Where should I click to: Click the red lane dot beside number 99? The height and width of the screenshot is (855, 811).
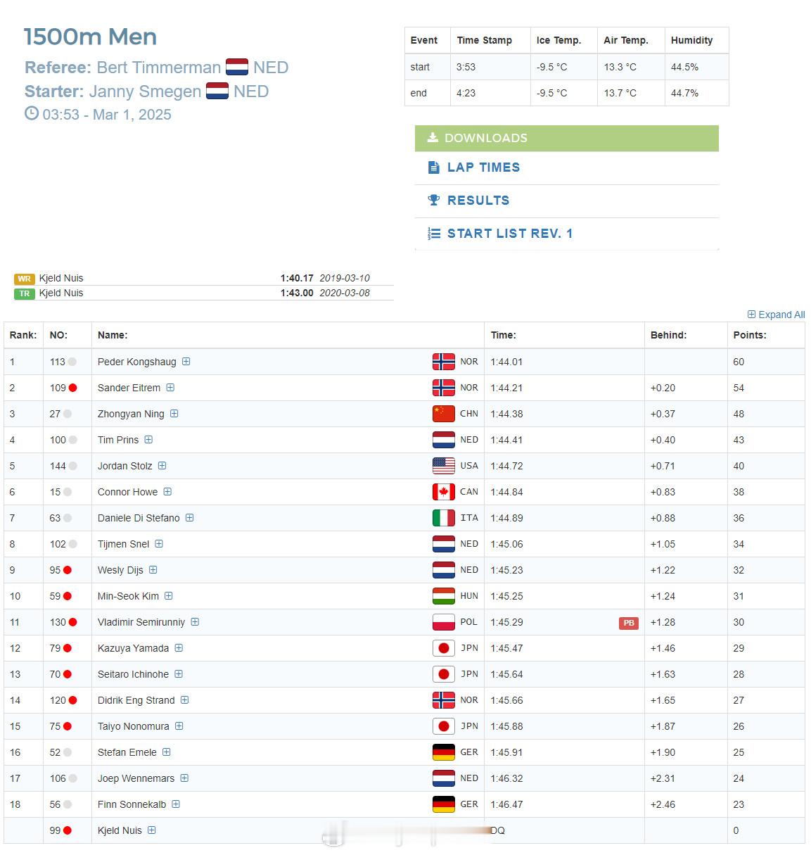pos(68,830)
